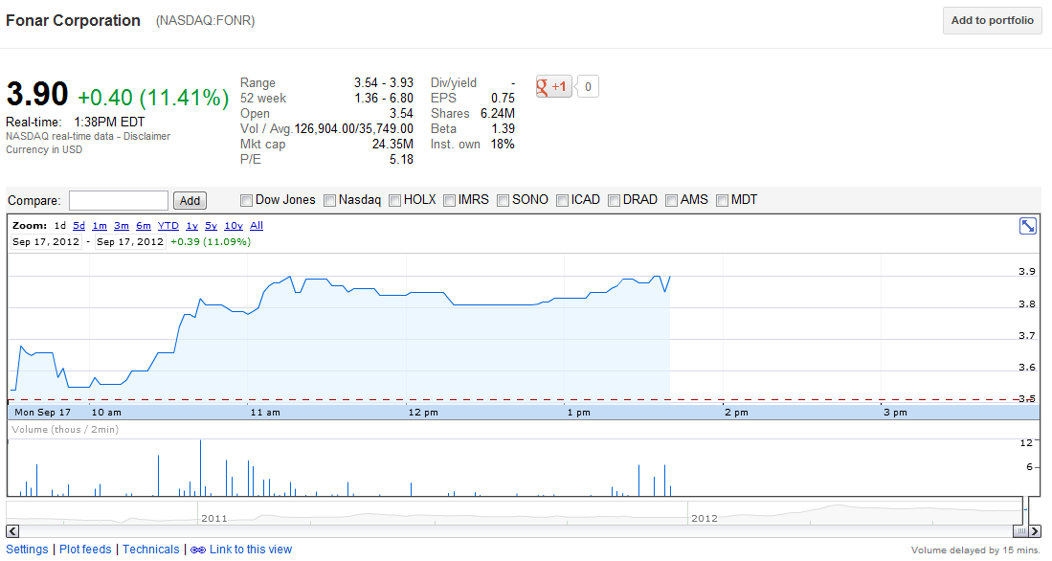Select the SONO compare checkbox
Screen dimensions: 1052x561
503,200
